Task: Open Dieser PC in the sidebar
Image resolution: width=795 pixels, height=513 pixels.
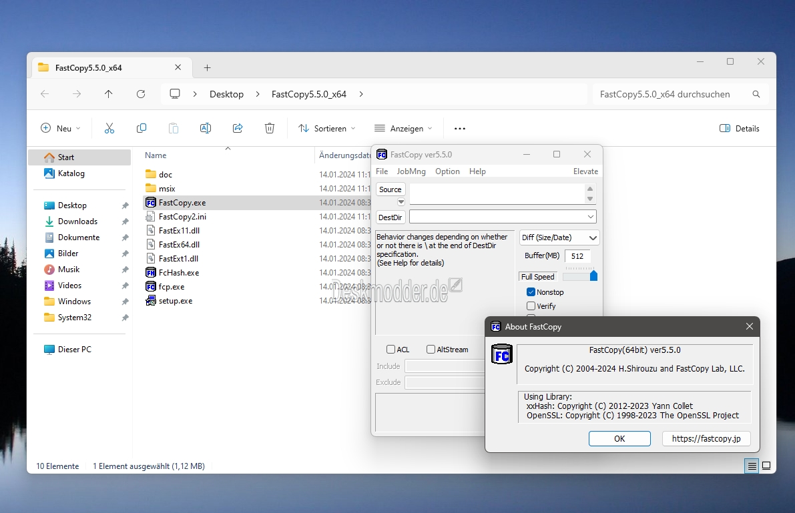Action: click(x=67, y=350)
